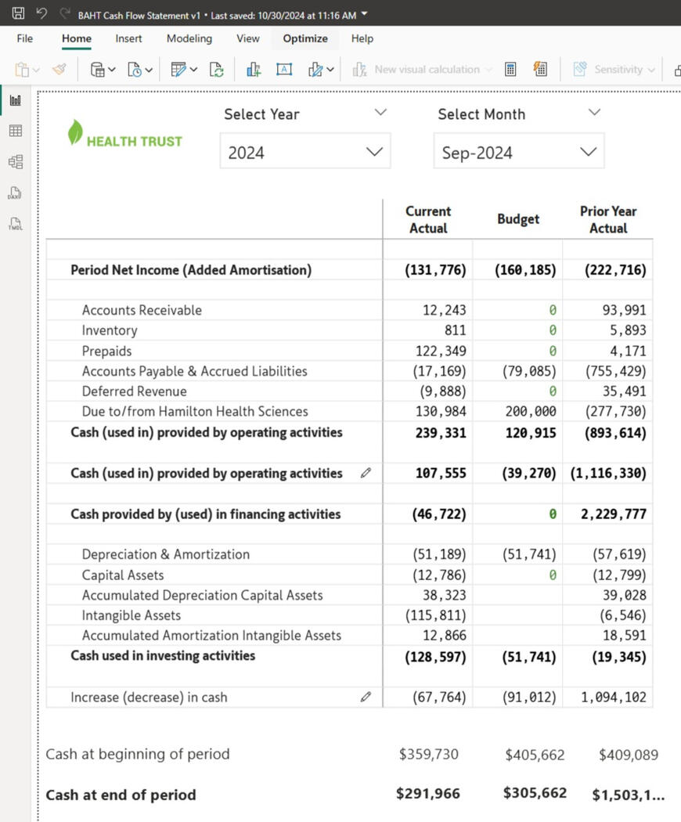
Task: Switch to the Modeling ribbon tab
Action: (x=189, y=38)
